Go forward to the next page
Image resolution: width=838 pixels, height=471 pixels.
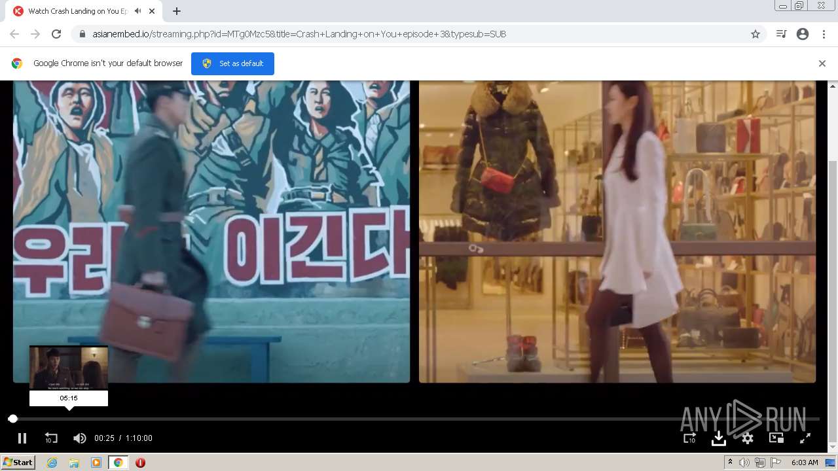tap(35, 34)
